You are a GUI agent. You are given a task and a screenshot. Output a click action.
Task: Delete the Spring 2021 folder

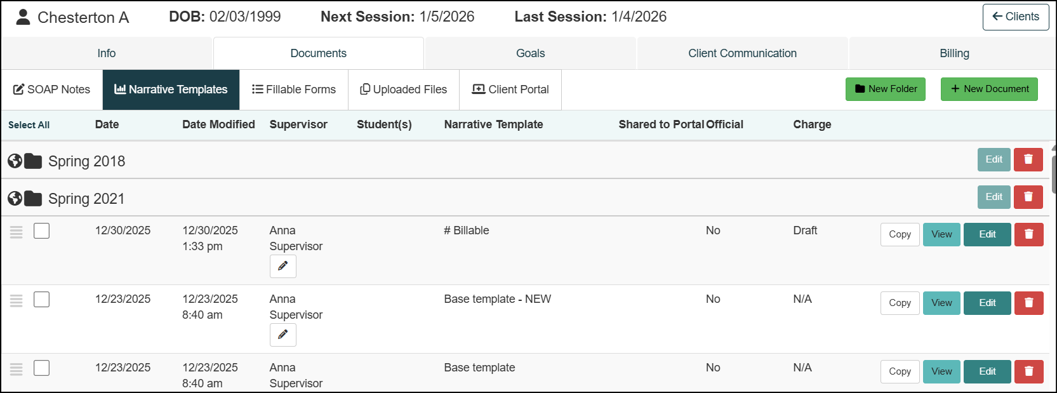[1028, 197]
